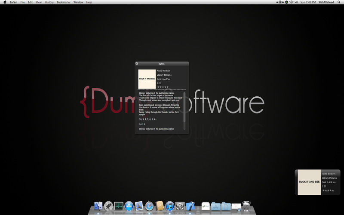The image size is (344, 215).
Task: Open the white document stack in Dock
Action: click(206, 206)
